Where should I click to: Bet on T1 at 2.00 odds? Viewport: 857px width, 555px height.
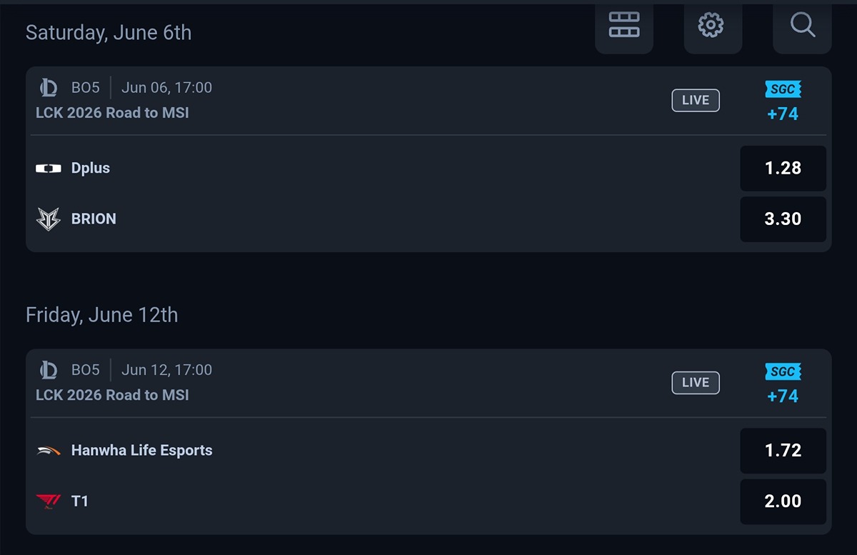pos(783,501)
